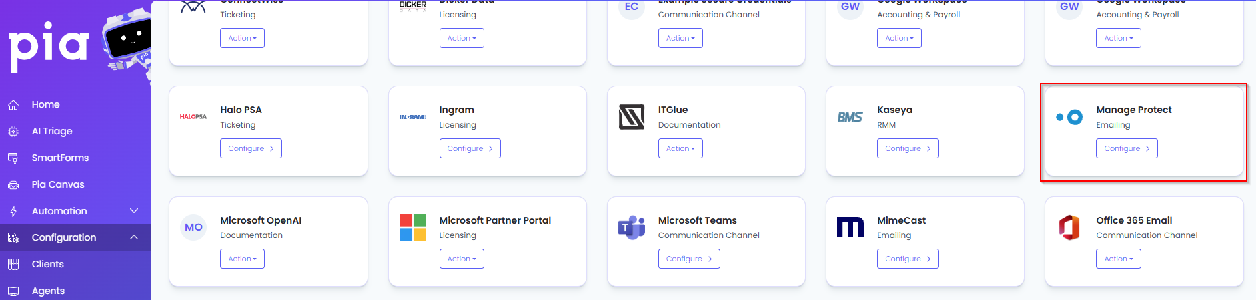Screen dimensions: 1256x300
Task: Configure the Manage Protect integration
Action: [x=1127, y=148]
